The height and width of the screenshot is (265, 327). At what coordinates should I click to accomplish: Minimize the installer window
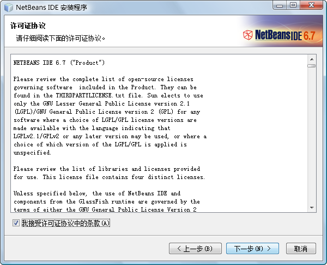tap(279, 5)
